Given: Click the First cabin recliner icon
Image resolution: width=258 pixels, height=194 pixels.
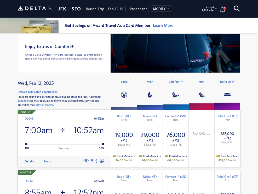Looking at the screenshot, I should pos(202,95).
